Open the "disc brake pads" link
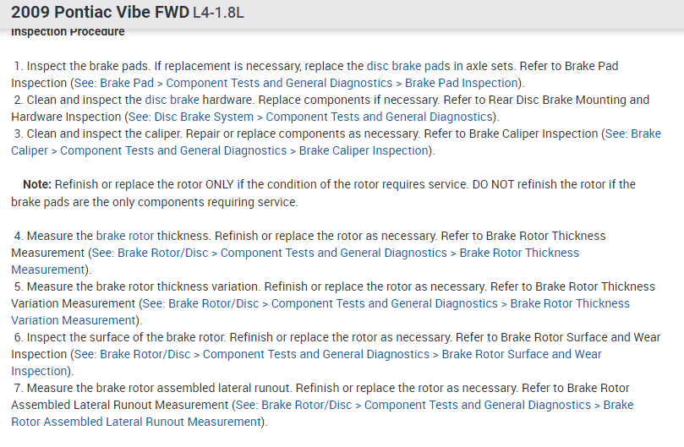This screenshot has height=447, width=684. [407, 66]
